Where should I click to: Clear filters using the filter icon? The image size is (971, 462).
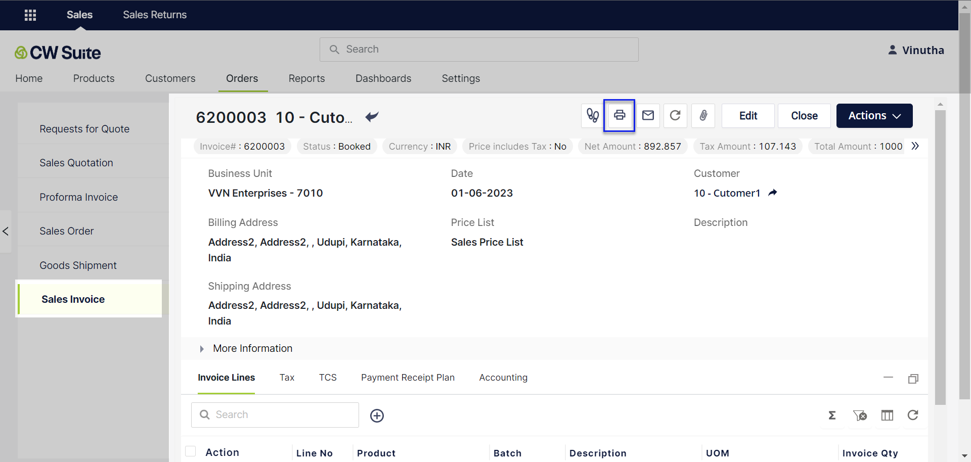click(x=860, y=415)
